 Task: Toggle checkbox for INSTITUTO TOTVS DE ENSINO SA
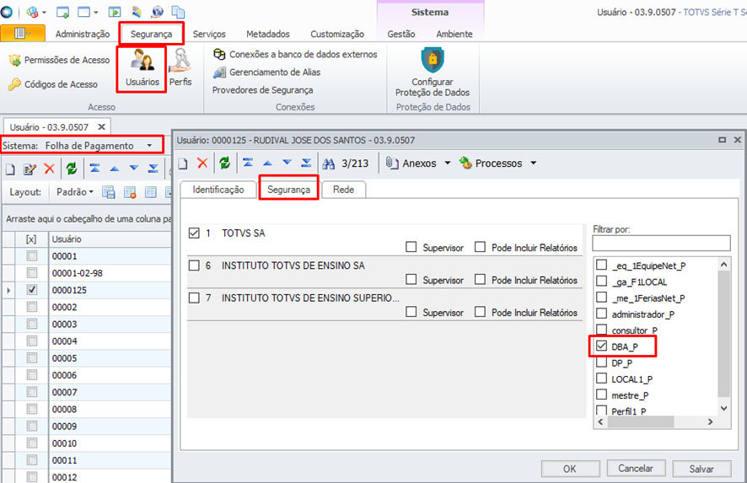(194, 266)
